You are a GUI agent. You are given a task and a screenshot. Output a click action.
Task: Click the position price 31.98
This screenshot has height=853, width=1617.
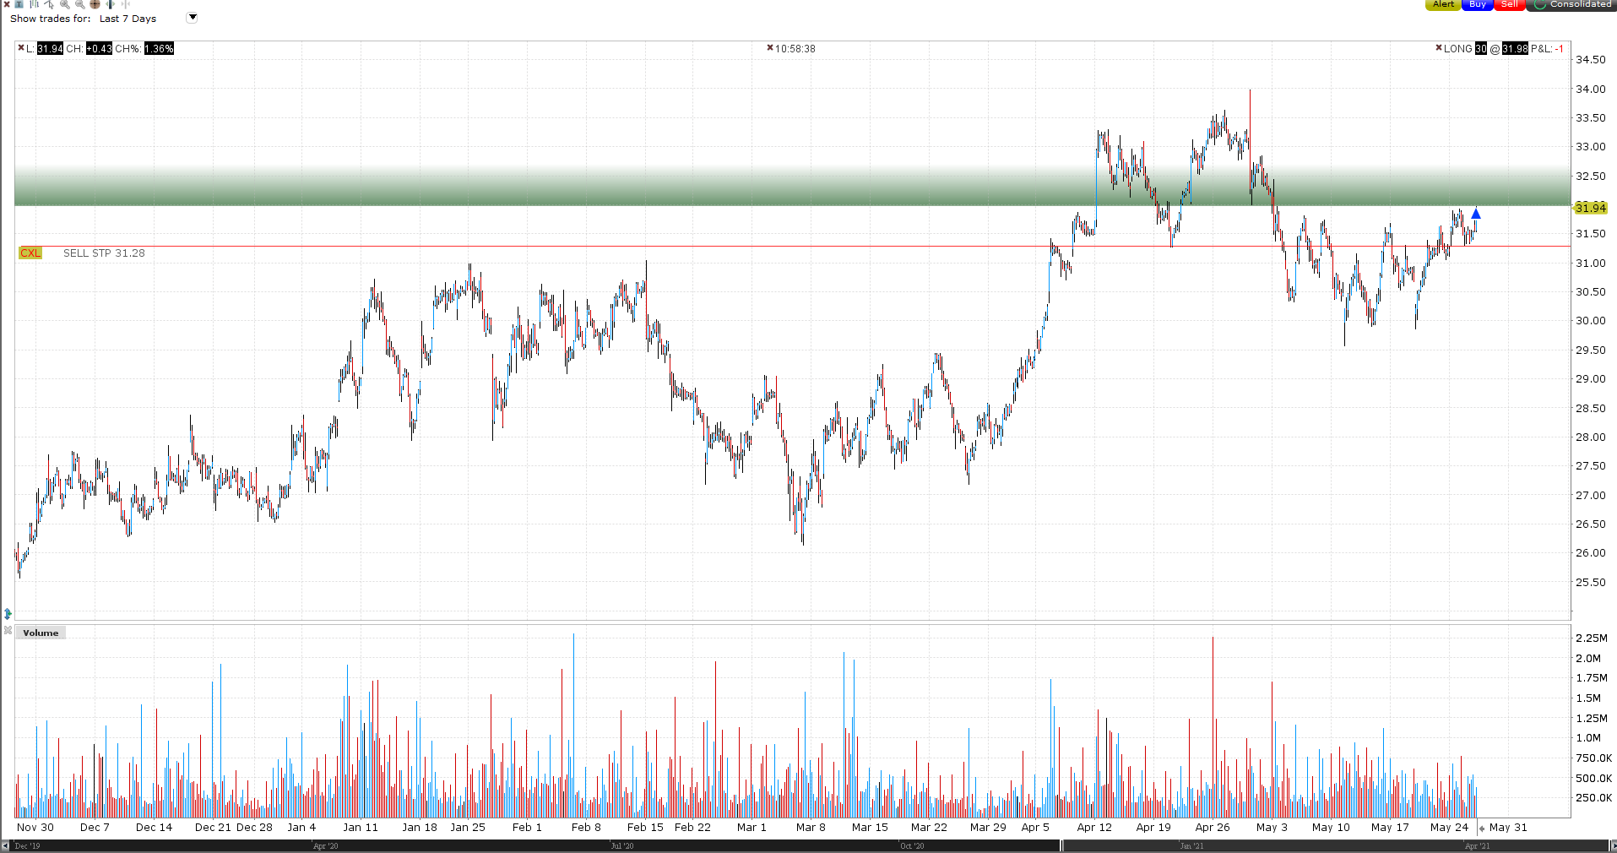tap(1515, 49)
